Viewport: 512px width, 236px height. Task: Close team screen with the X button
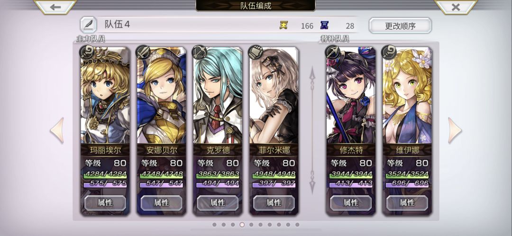click(x=456, y=7)
